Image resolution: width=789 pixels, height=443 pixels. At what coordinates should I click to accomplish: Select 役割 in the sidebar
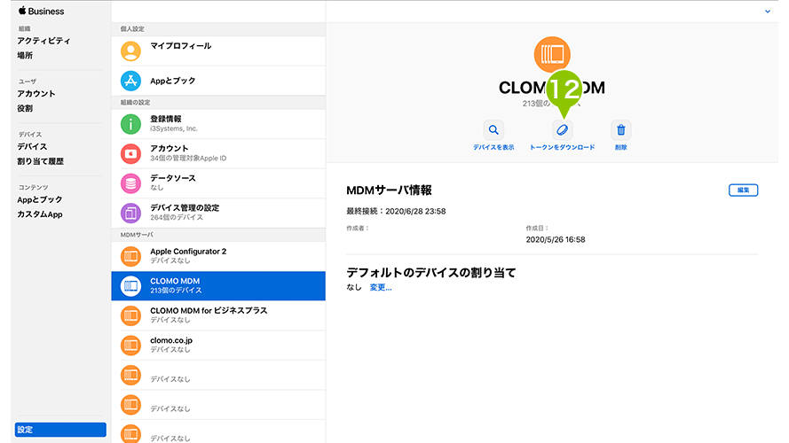click(x=25, y=108)
